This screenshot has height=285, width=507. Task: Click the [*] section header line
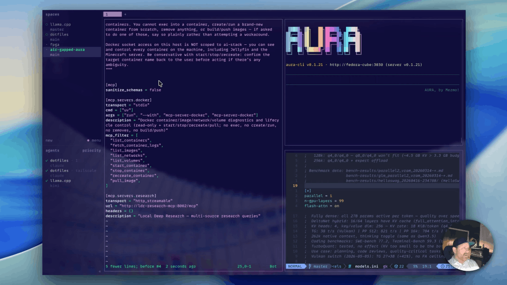click(307, 191)
